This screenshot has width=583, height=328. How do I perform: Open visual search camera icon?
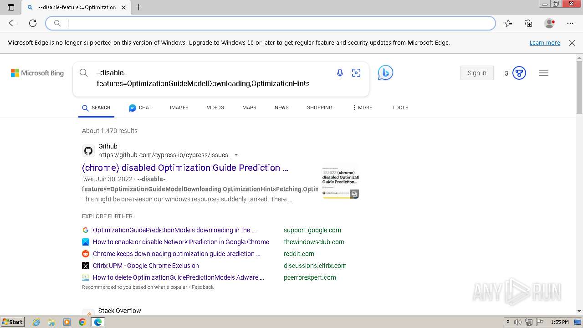point(356,73)
